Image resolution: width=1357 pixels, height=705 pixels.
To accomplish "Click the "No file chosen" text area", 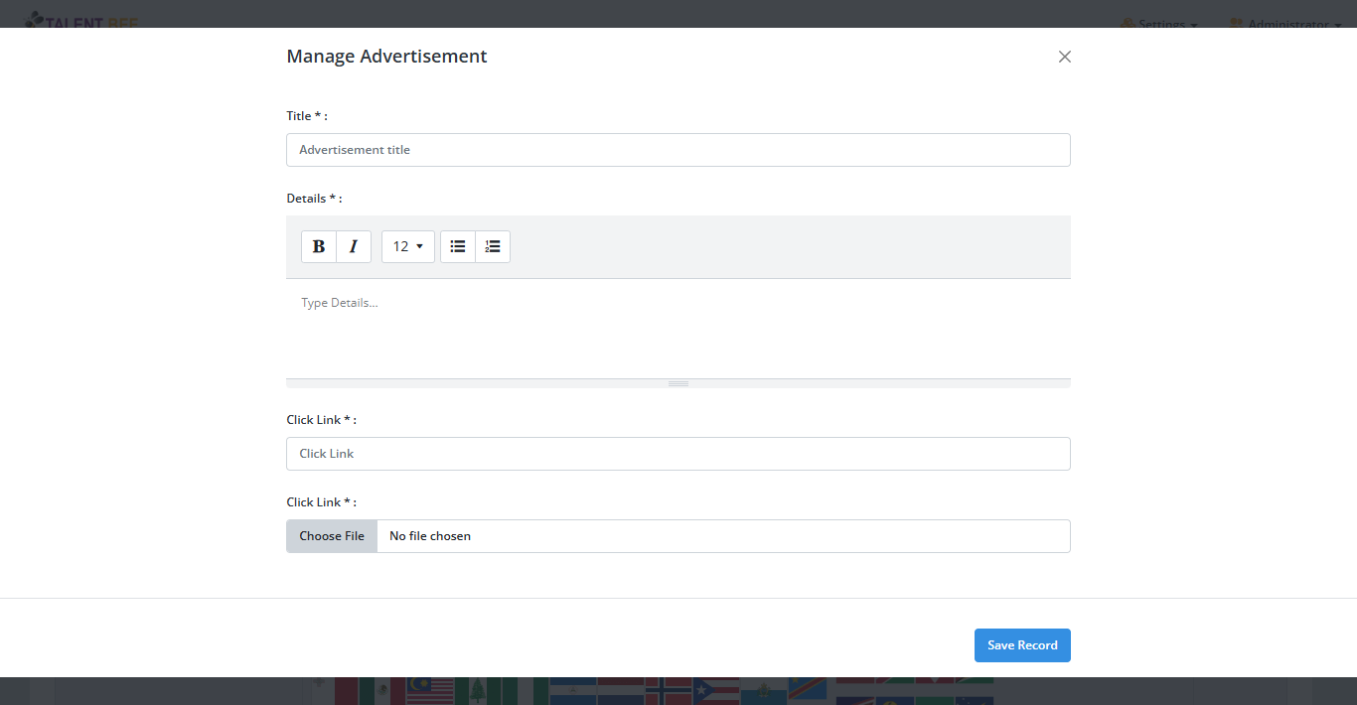I will pos(722,536).
